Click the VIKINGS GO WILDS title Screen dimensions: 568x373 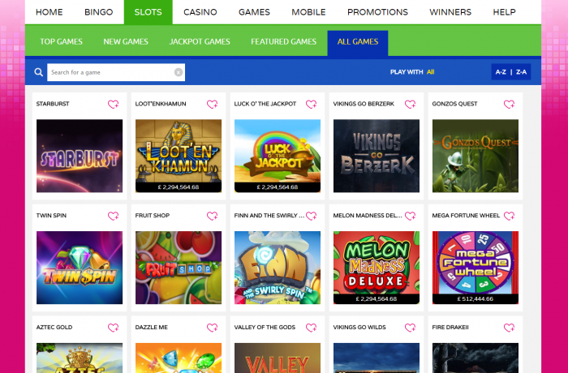(359, 328)
